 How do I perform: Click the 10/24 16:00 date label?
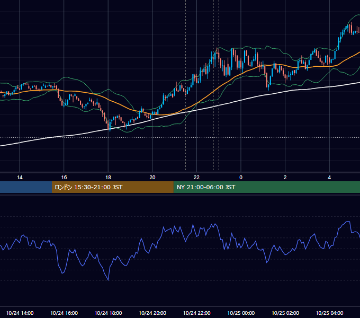tap(64, 313)
